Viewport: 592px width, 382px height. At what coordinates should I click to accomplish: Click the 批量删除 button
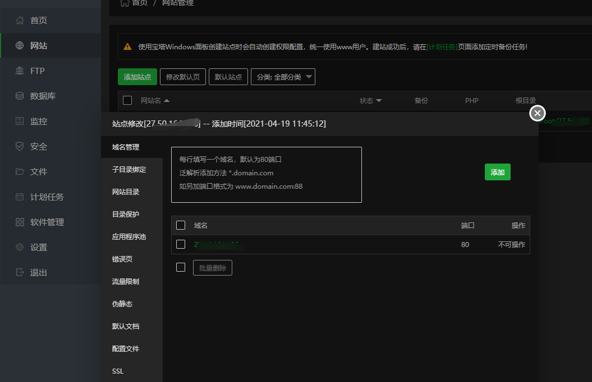click(213, 268)
